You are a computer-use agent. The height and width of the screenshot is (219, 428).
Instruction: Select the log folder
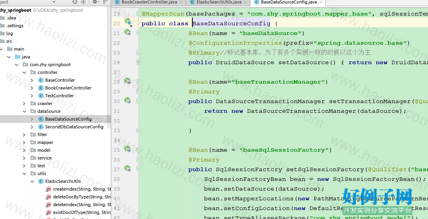point(9,33)
